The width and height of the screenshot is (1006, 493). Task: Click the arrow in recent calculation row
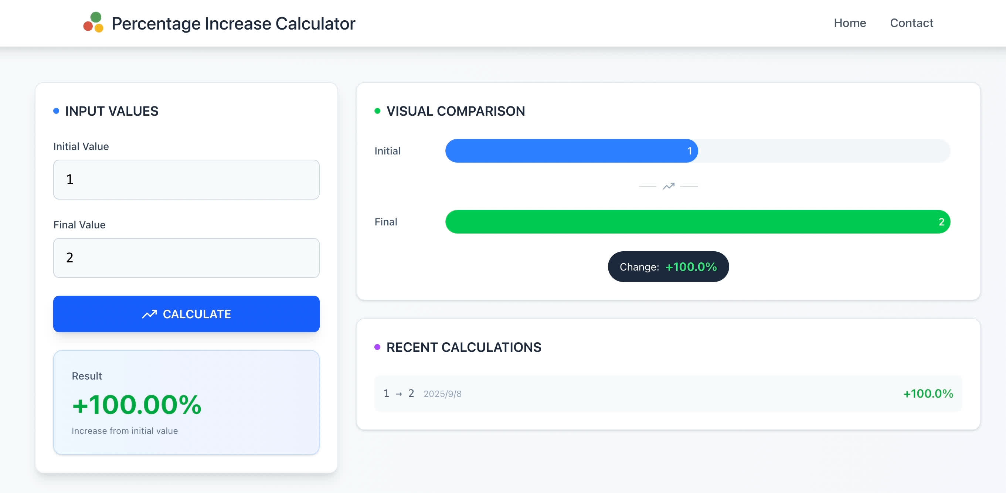[399, 394]
